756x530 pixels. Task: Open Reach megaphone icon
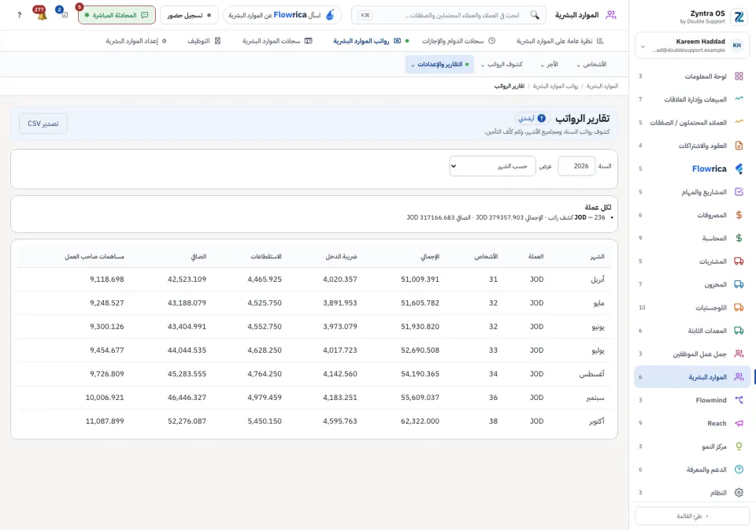point(739,423)
